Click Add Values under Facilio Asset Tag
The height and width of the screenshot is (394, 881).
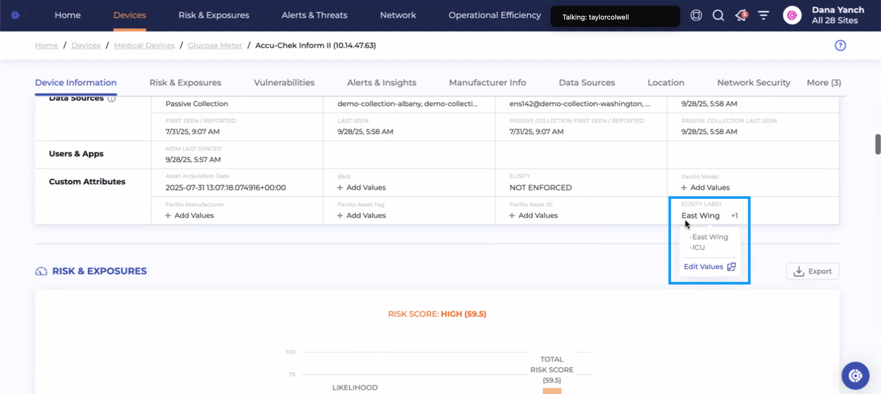(x=366, y=216)
